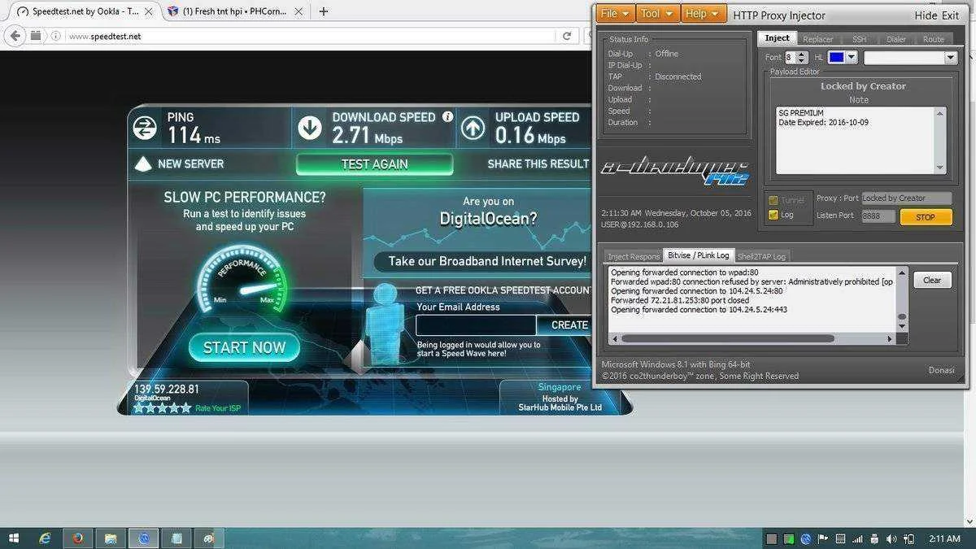
Task: Click the Your Email Address input field
Action: pos(476,325)
